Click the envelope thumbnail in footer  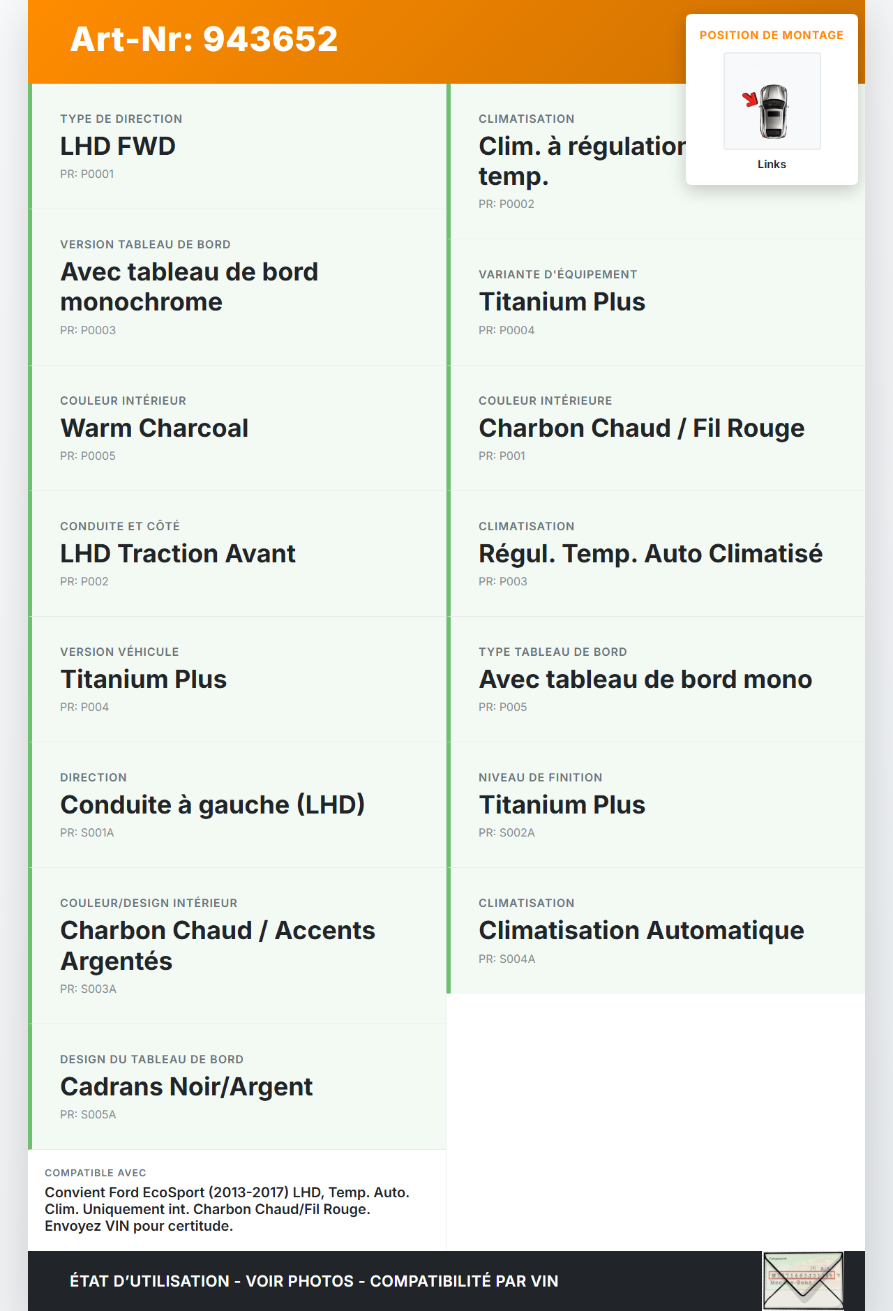(803, 1280)
